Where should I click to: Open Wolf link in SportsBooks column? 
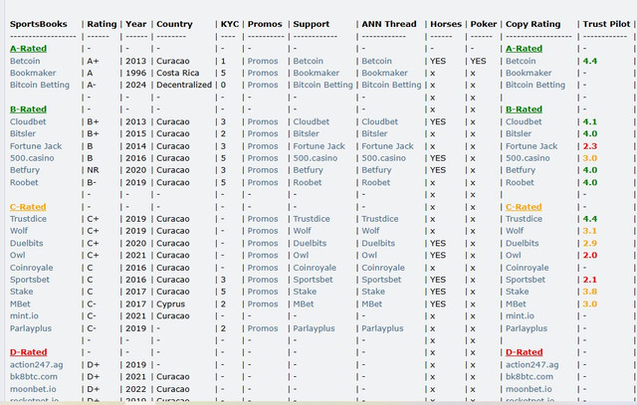pos(19,231)
